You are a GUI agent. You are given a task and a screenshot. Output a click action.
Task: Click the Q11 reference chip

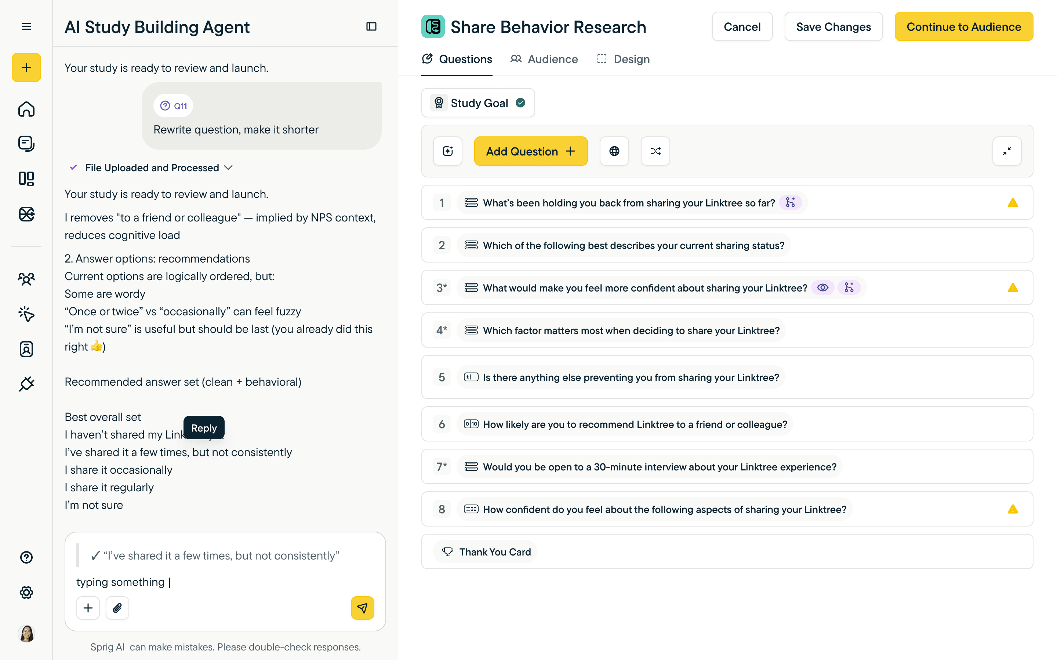point(173,106)
